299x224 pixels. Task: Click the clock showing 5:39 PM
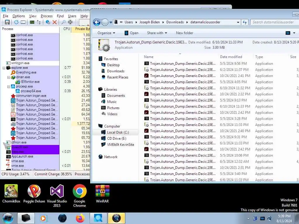[284, 216]
